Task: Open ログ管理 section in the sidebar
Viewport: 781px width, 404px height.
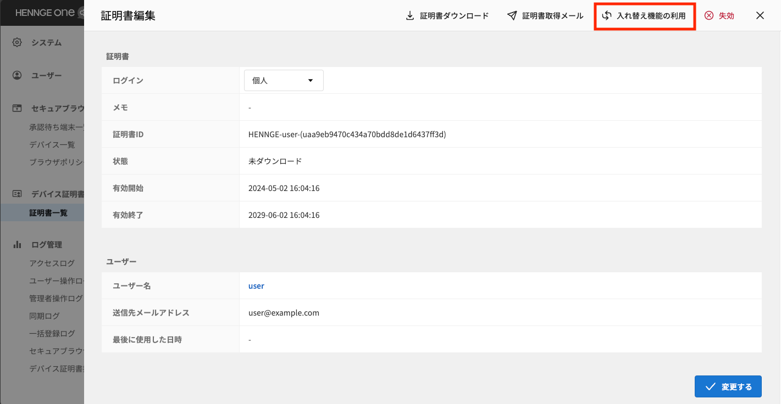Action: click(x=46, y=244)
